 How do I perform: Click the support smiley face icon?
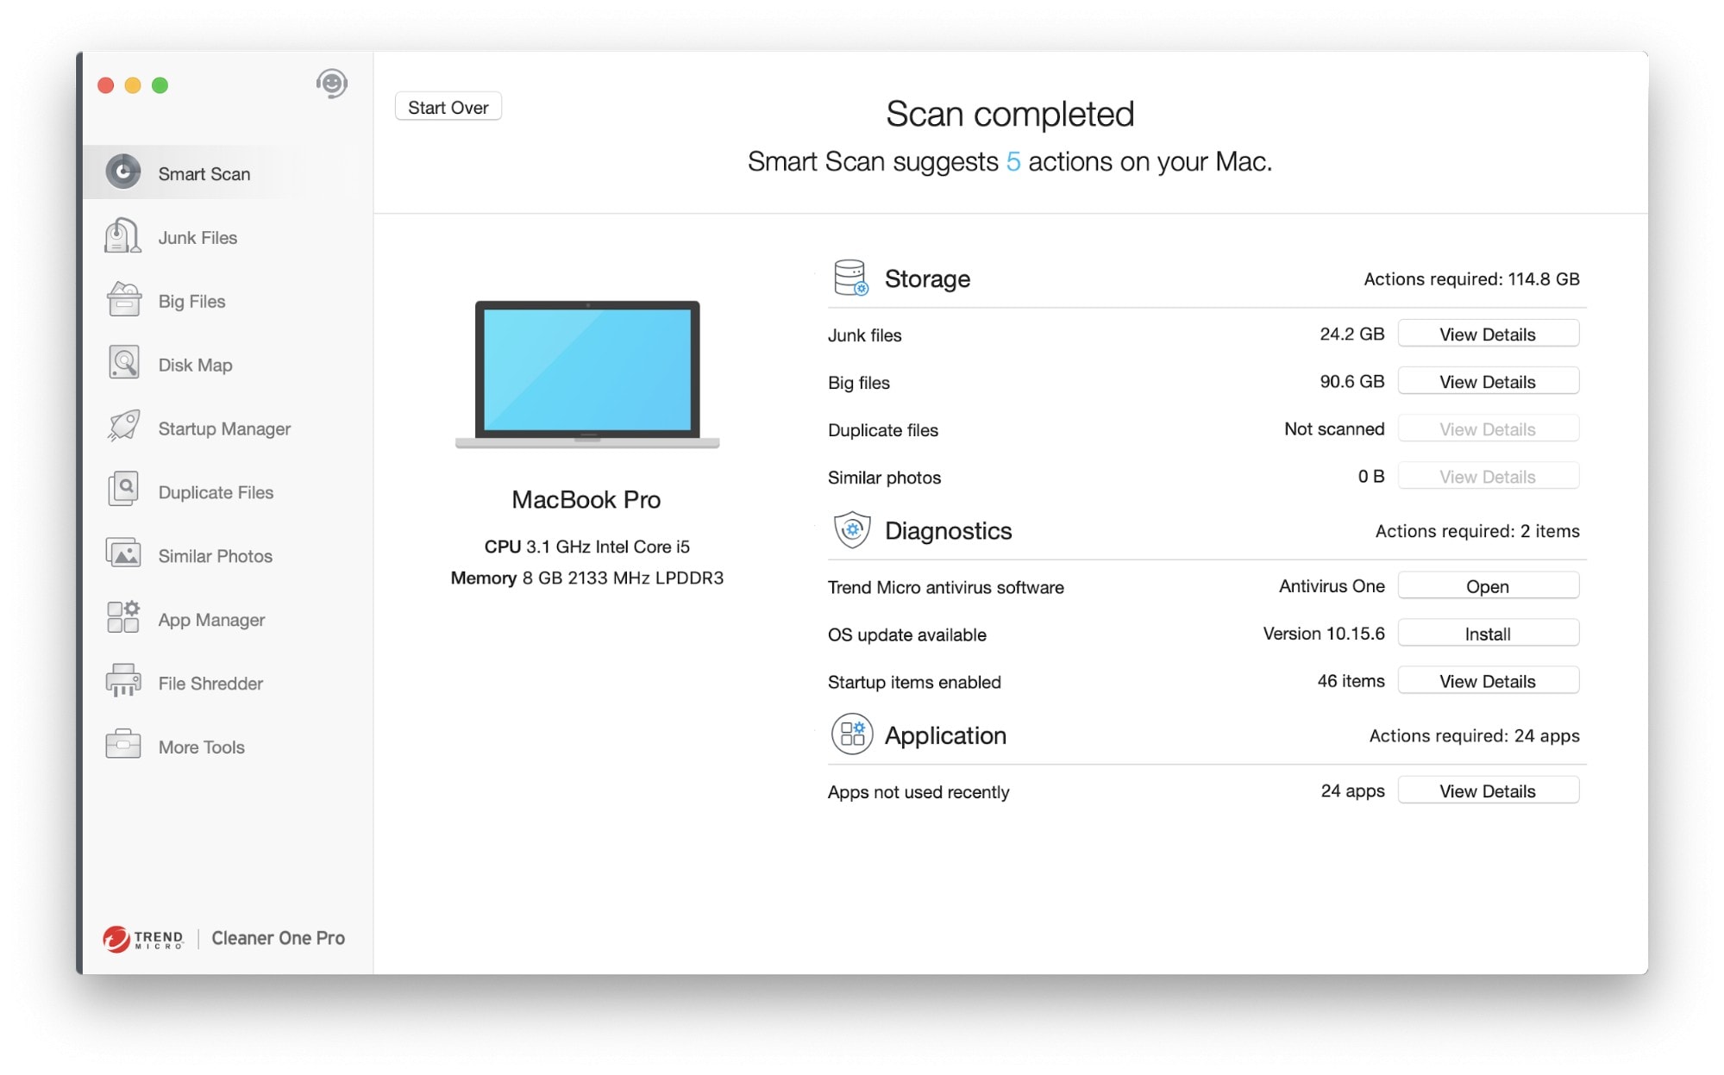tap(331, 84)
